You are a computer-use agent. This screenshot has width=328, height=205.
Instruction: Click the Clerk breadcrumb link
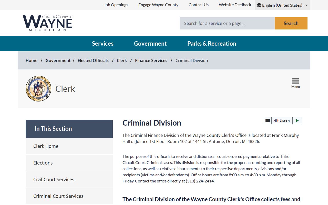point(122,60)
